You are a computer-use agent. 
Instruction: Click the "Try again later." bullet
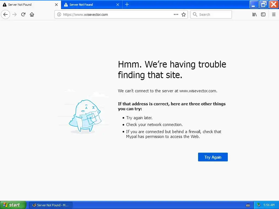(139, 118)
